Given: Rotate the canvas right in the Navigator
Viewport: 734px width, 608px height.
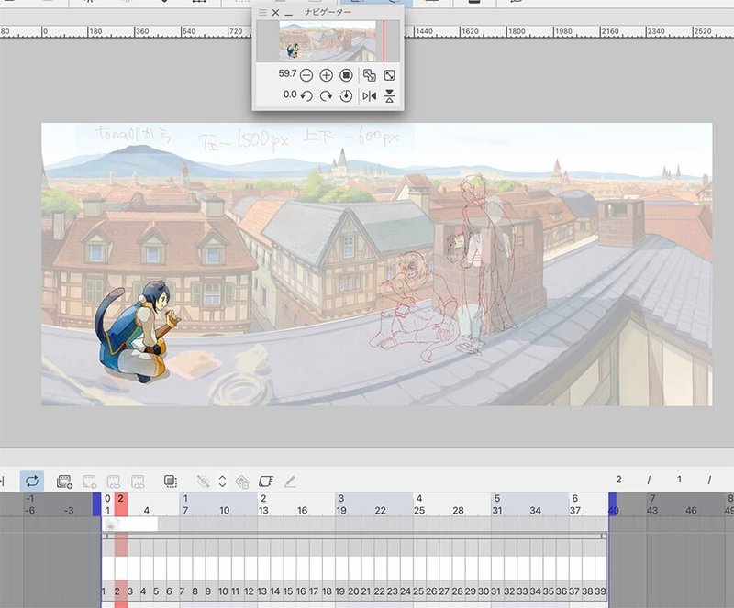Looking at the screenshot, I should tap(326, 96).
